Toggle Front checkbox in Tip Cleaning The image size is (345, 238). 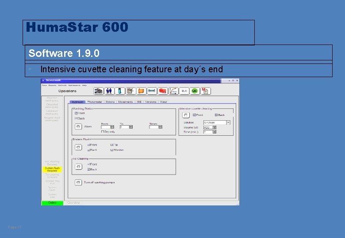[x=88, y=164]
